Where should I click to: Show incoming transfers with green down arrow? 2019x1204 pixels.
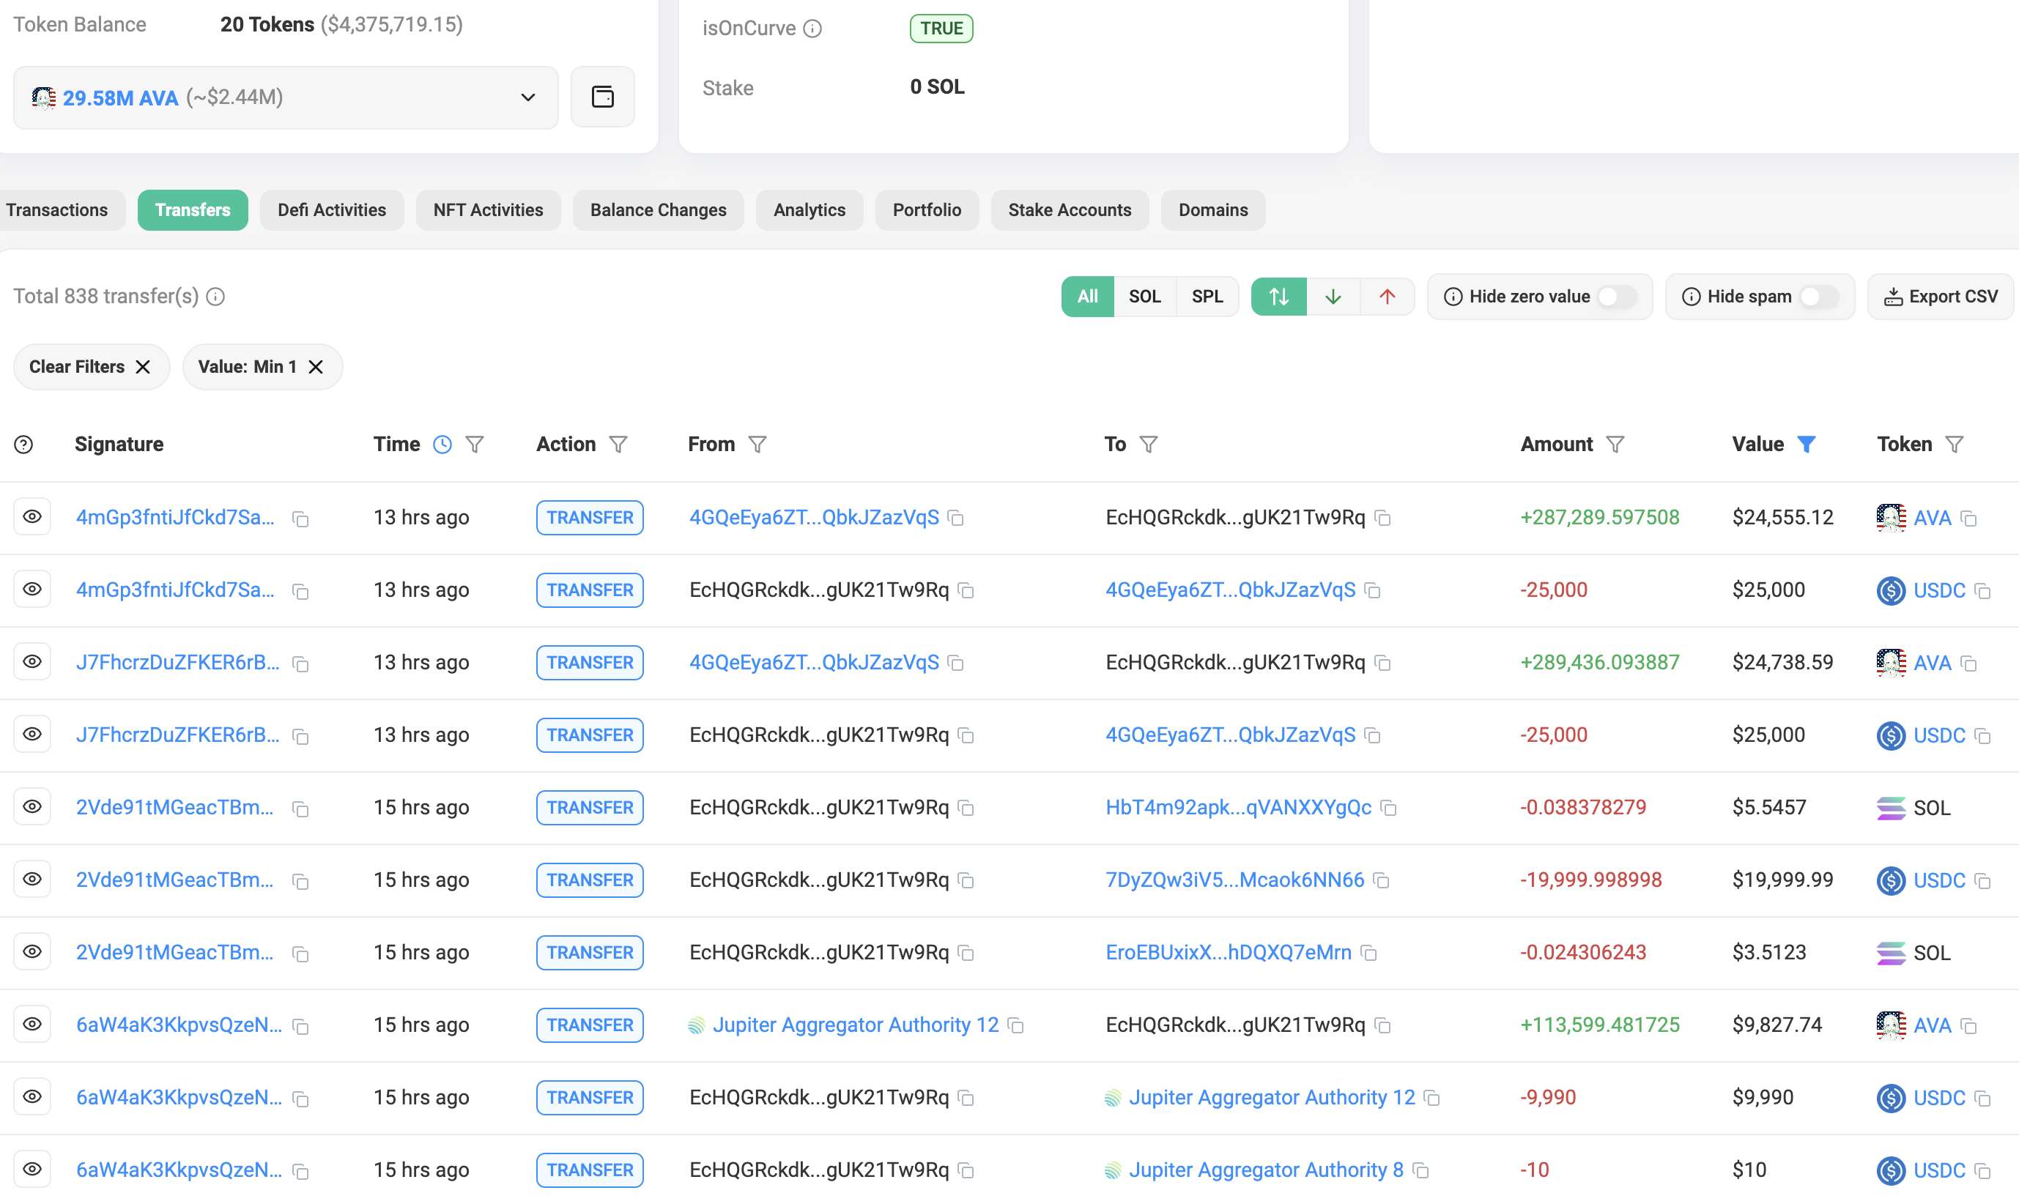pos(1333,297)
